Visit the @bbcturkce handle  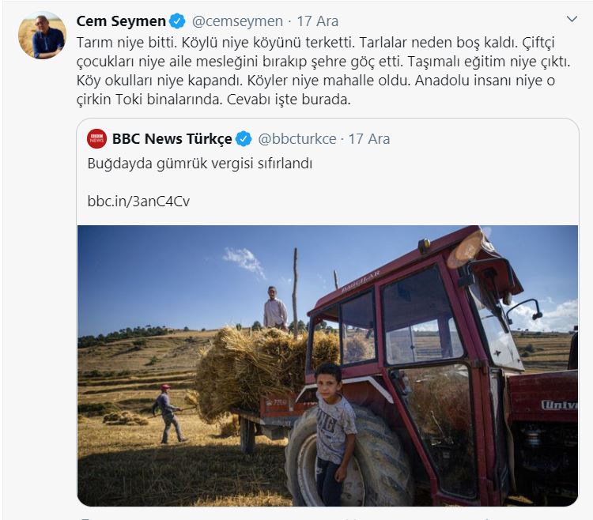[297, 139]
